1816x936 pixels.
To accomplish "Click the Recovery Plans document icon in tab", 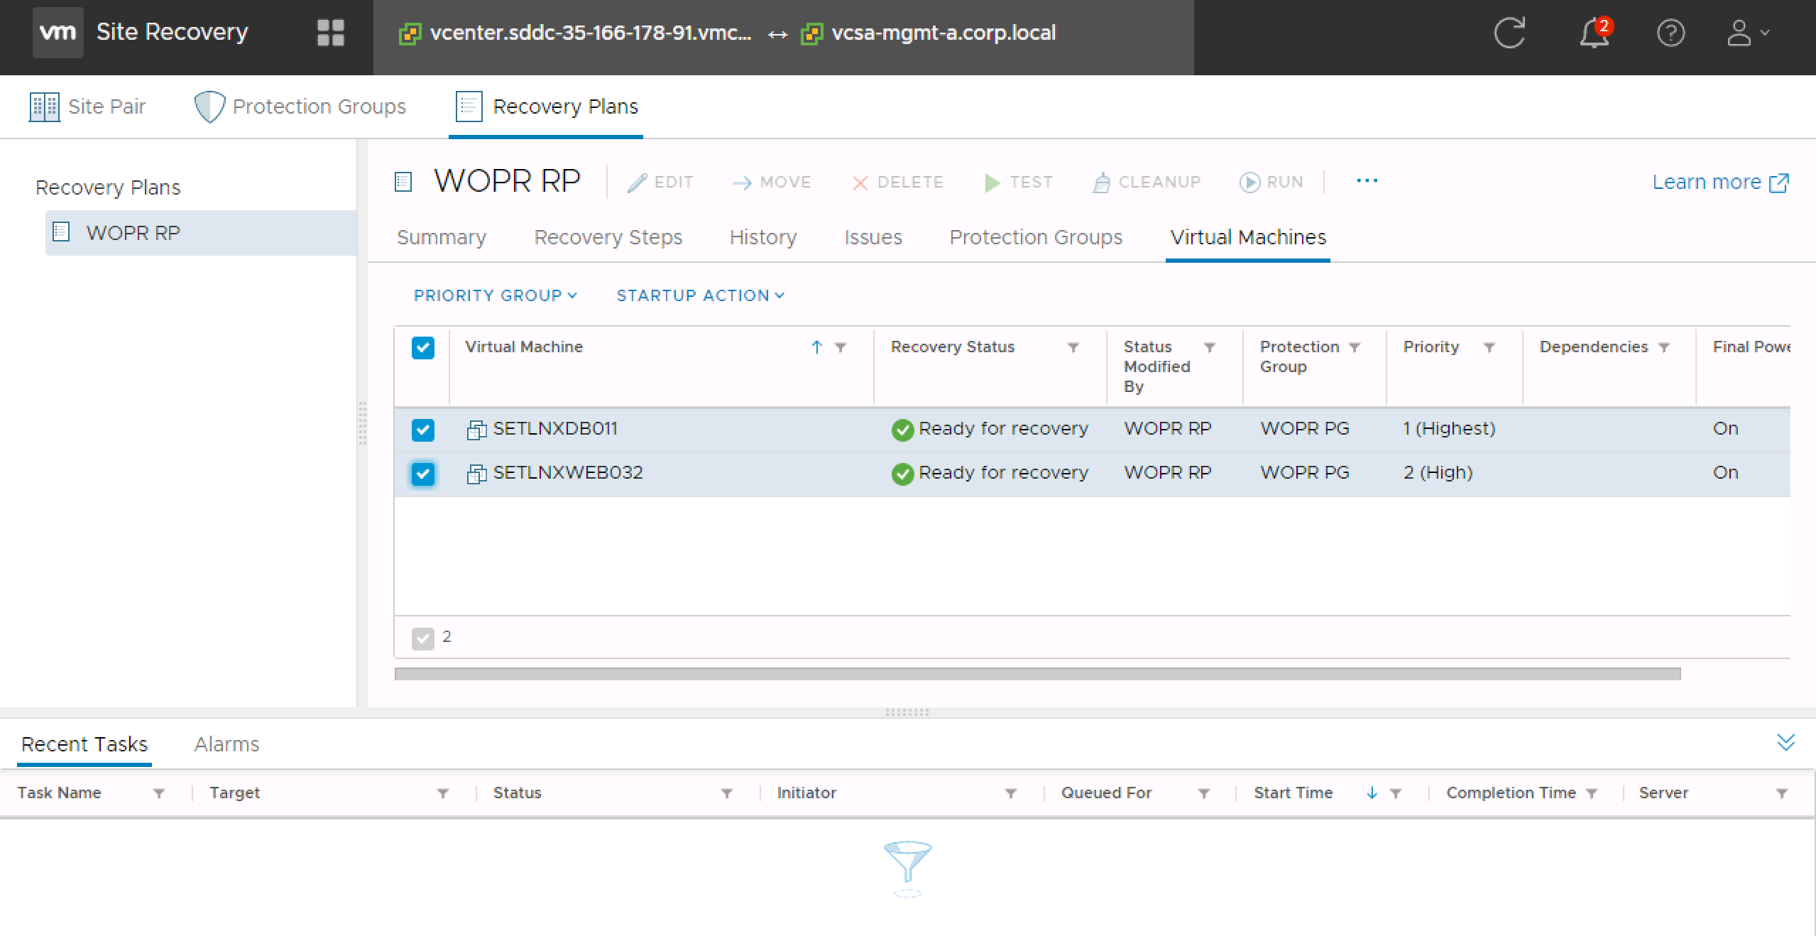I will point(469,107).
